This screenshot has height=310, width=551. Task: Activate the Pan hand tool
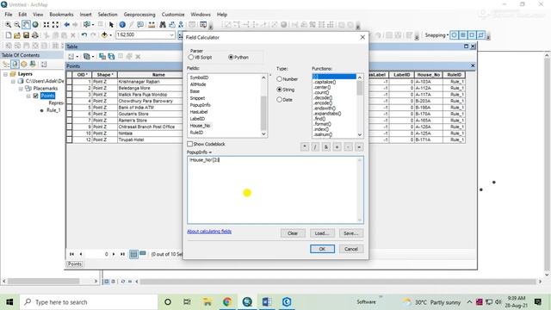(26, 25)
